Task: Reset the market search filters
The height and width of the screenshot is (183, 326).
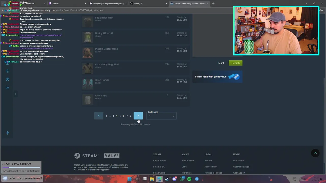Action: (221, 63)
